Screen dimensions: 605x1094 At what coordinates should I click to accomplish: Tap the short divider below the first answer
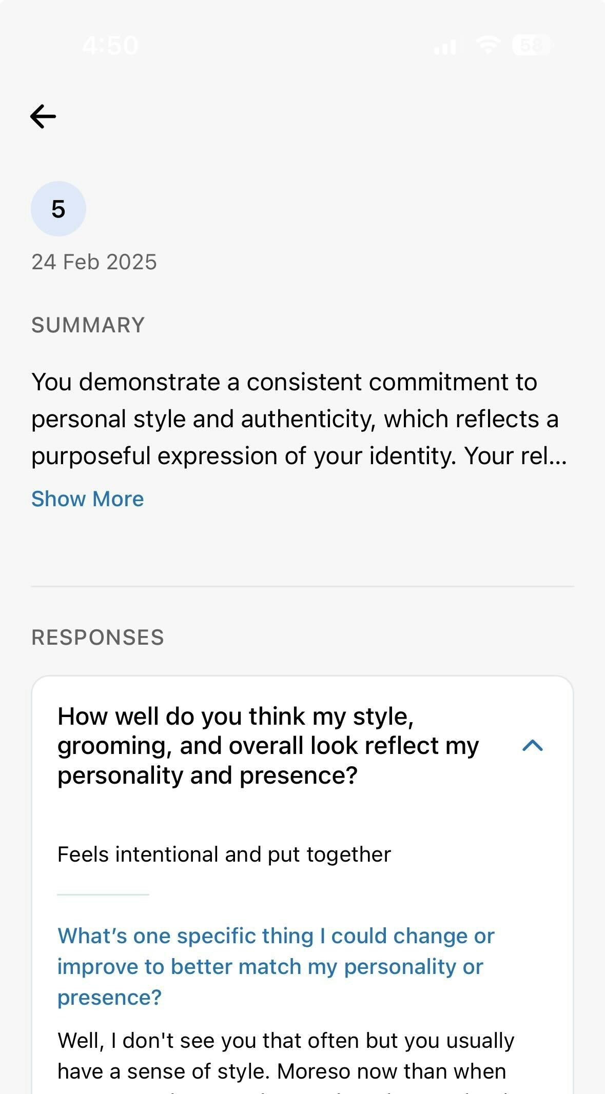point(103,894)
